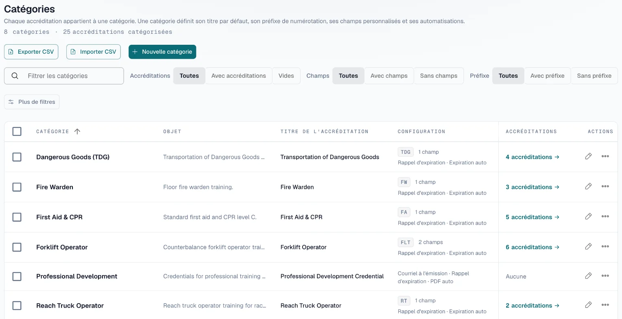Click the Professional Development Credential title
Image resolution: width=622 pixels, height=319 pixels.
point(332,276)
